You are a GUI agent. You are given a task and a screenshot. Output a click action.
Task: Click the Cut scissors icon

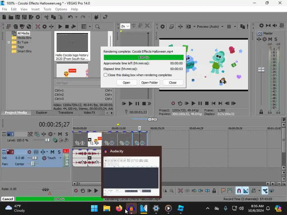click(47, 17)
